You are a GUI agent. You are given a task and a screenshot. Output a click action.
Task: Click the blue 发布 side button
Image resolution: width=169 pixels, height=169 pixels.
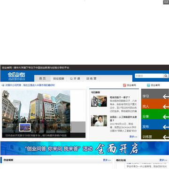[x=155, y=124]
